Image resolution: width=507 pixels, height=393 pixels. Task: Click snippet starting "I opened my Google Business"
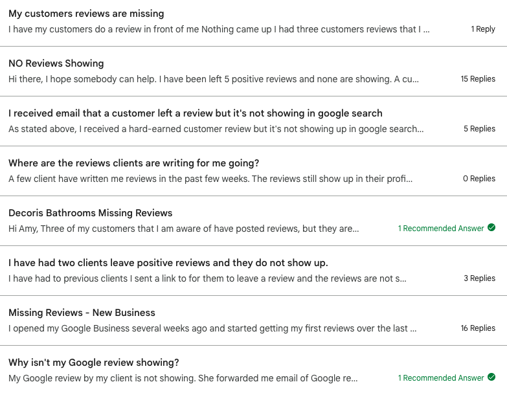212,328
